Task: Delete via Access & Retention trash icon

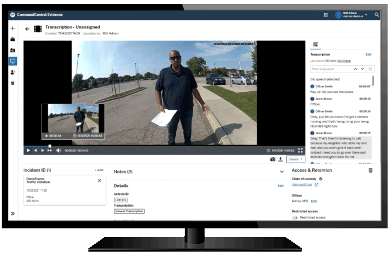Action: tap(371, 170)
